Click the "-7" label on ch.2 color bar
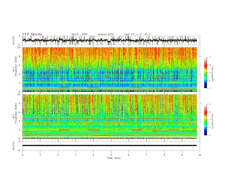This screenshot has height=174, width=225. [x=210, y=135]
